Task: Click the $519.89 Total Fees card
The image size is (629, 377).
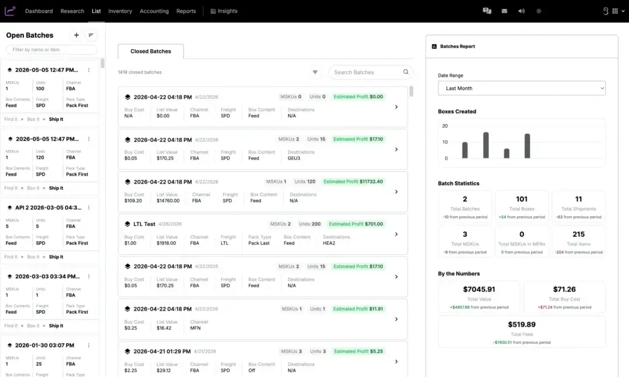Action: 522,332
